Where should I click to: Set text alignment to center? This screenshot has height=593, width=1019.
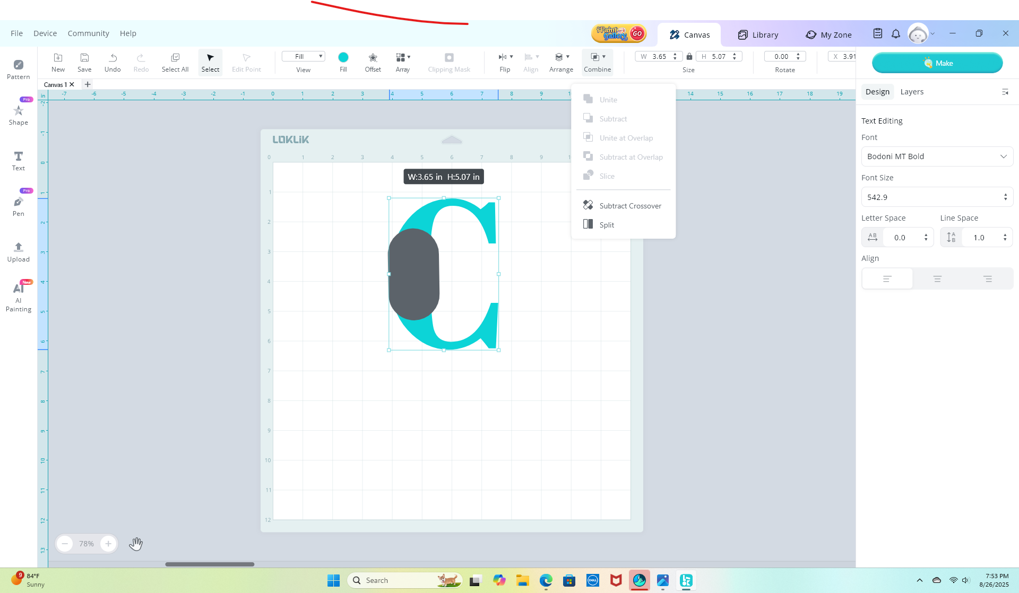937,278
